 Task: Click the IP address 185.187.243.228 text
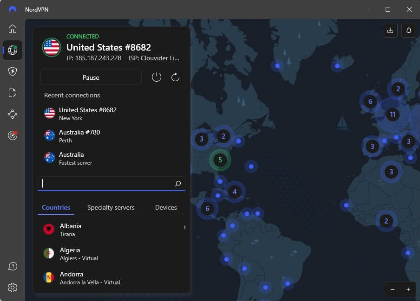[94, 58]
